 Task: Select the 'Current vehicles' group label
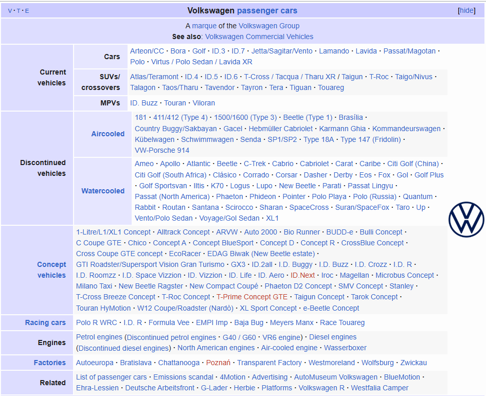[51, 78]
